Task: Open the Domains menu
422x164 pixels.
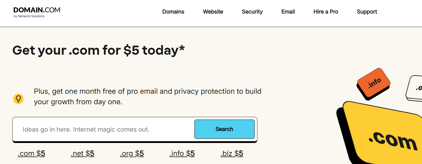Action: tap(173, 12)
